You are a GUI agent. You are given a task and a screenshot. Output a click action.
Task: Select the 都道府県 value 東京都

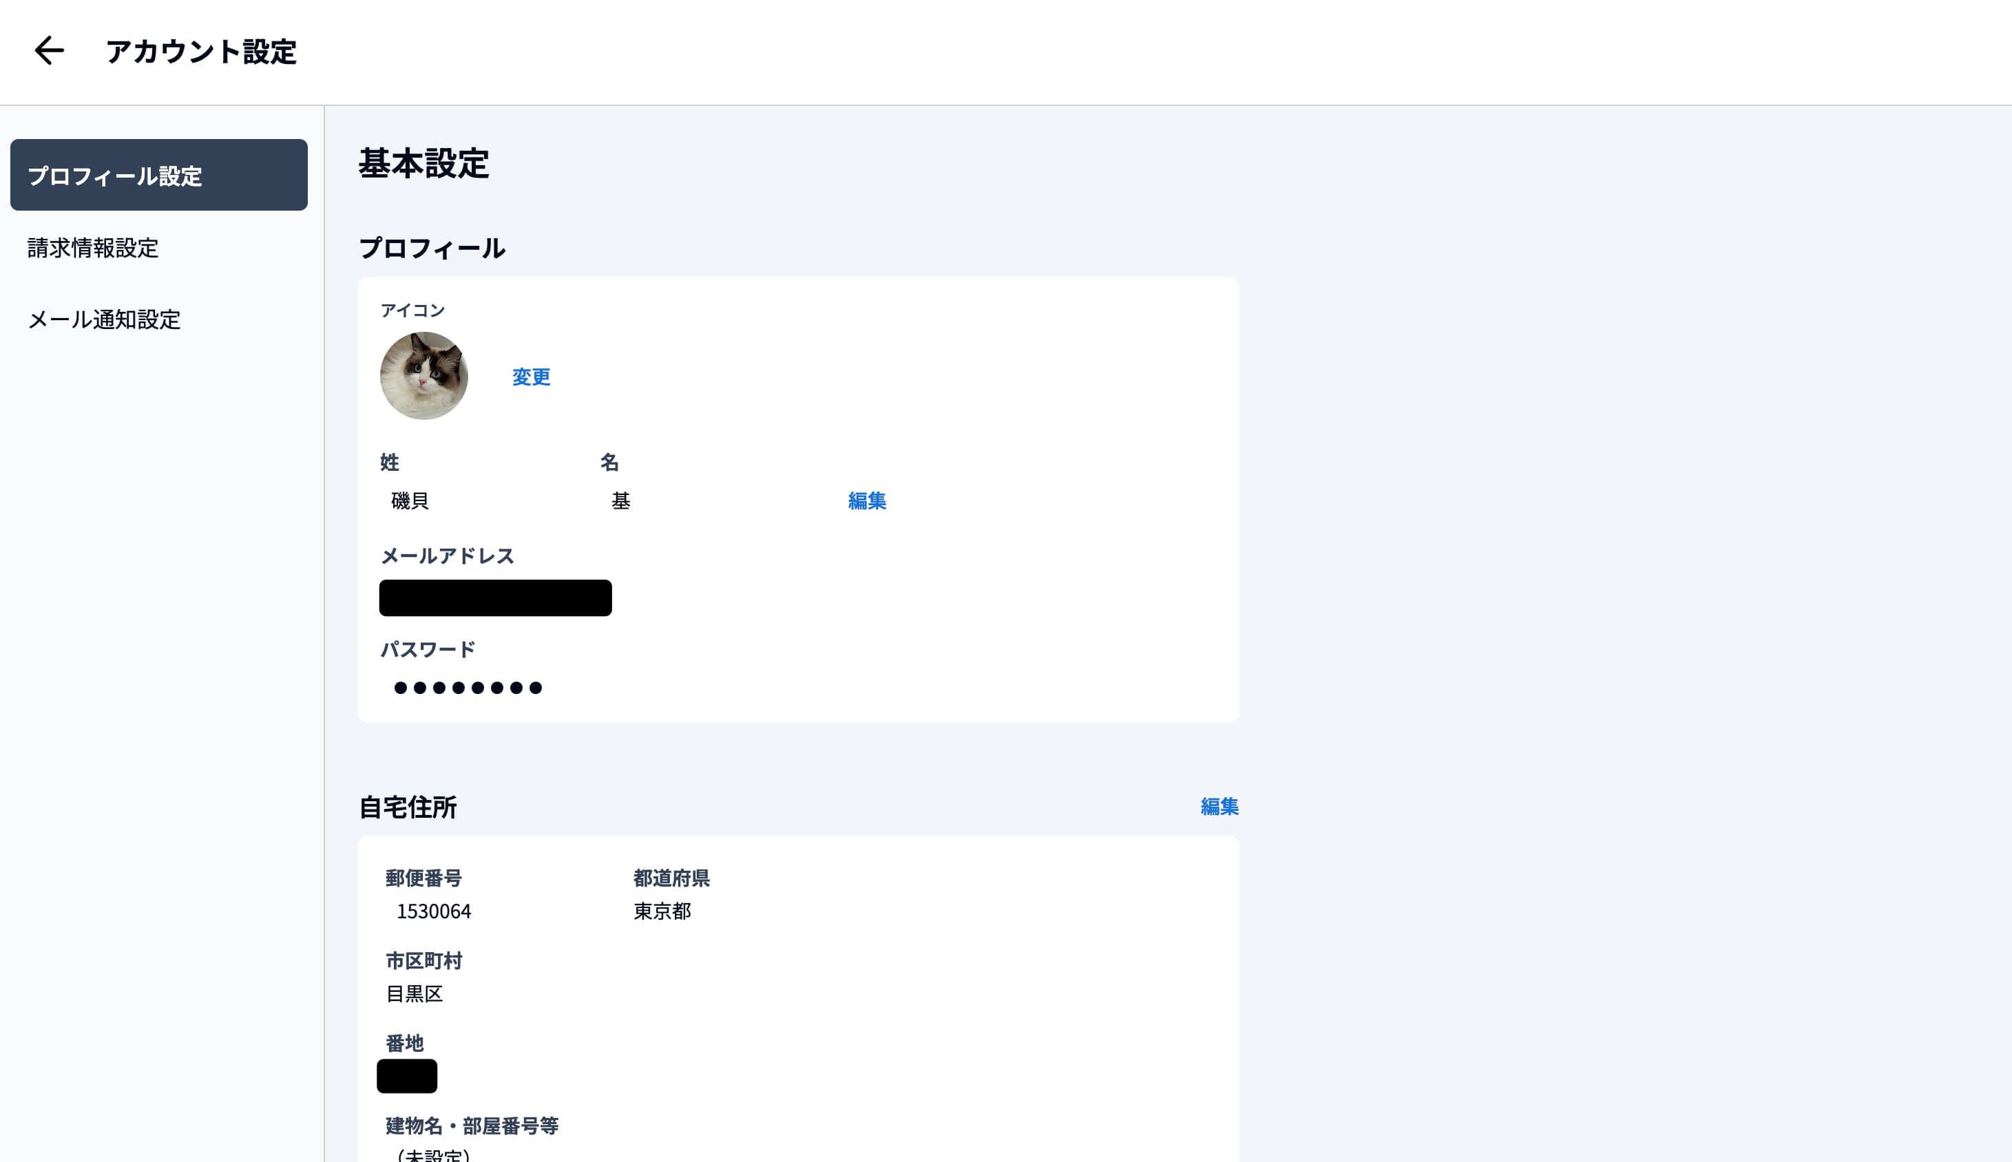coord(662,911)
